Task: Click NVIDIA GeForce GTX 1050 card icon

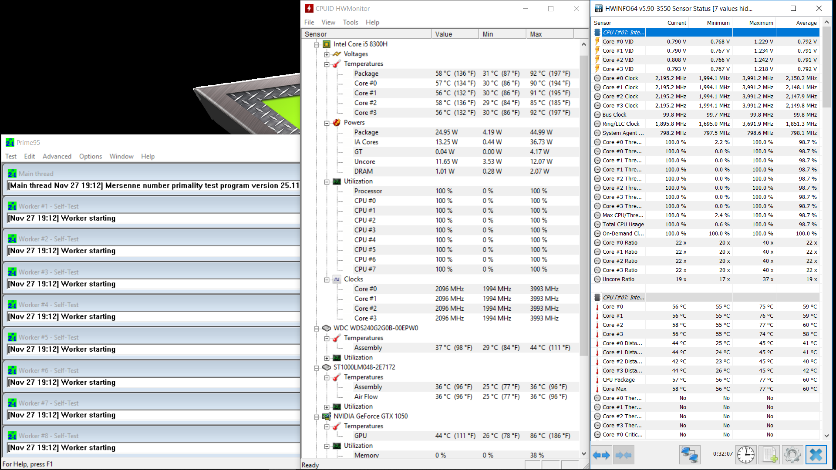Action: click(x=327, y=416)
